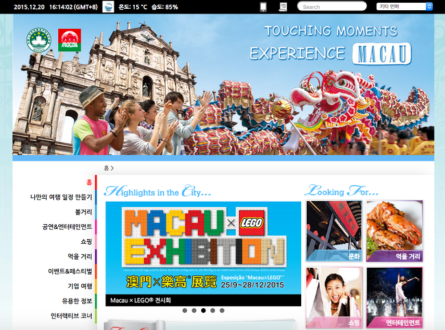
Task: Select 쇼핑 in the side menu
Action: coord(86,242)
